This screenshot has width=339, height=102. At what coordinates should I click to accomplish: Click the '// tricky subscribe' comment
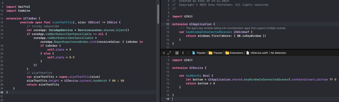coord(43,26)
